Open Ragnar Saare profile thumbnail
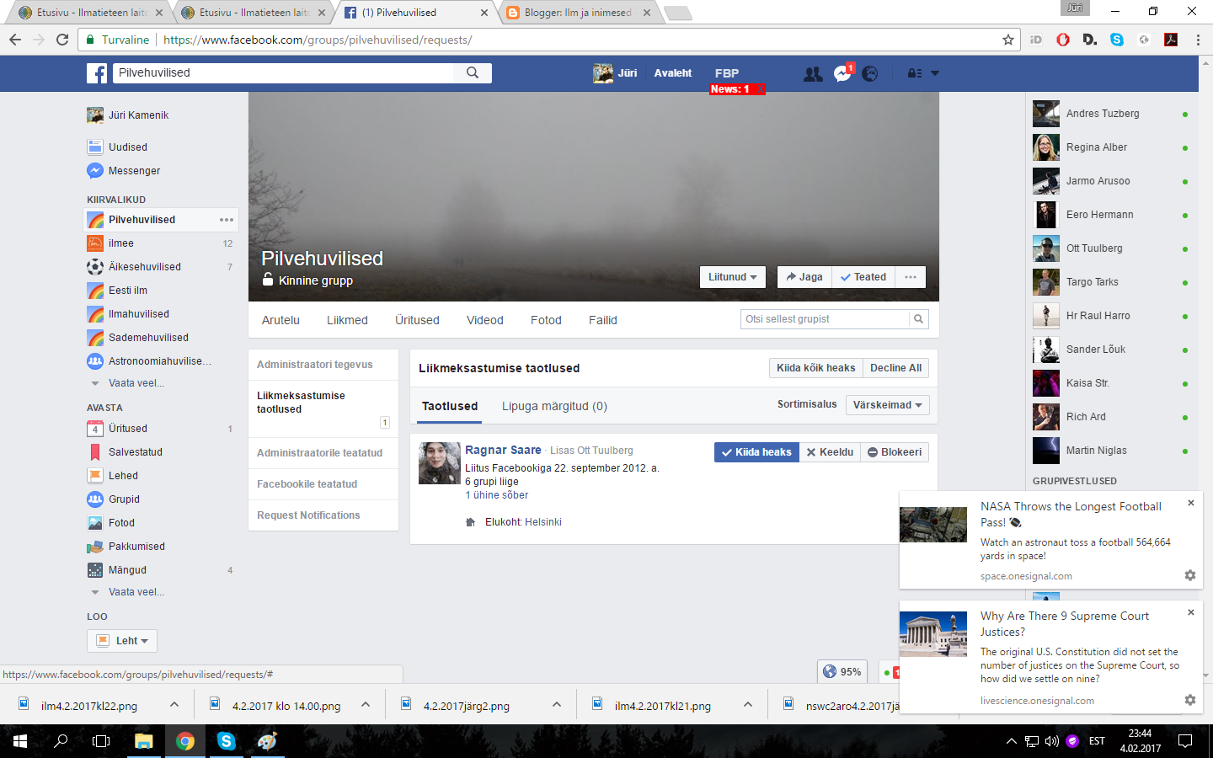Viewport: 1213px width, 758px height. click(x=440, y=463)
